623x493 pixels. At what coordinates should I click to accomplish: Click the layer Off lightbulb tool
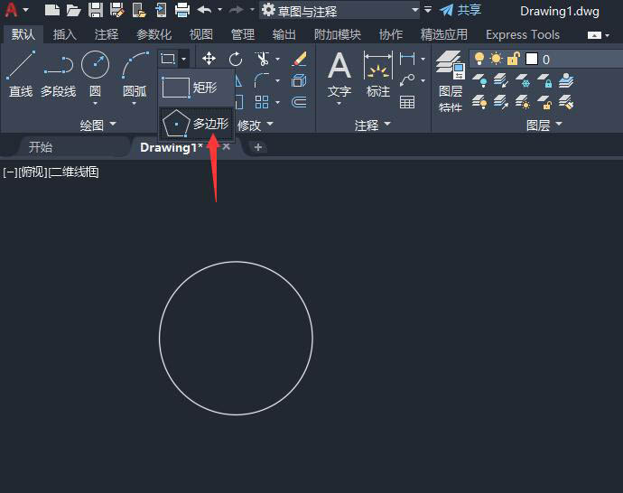coord(479,80)
